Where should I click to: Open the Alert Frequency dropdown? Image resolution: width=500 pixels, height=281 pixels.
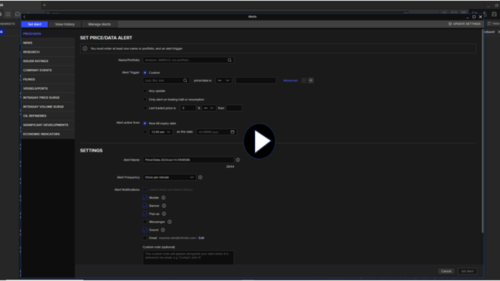tap(169, 177)
